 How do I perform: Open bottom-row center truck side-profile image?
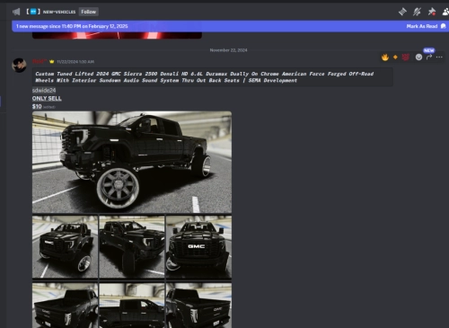point(132,306)
